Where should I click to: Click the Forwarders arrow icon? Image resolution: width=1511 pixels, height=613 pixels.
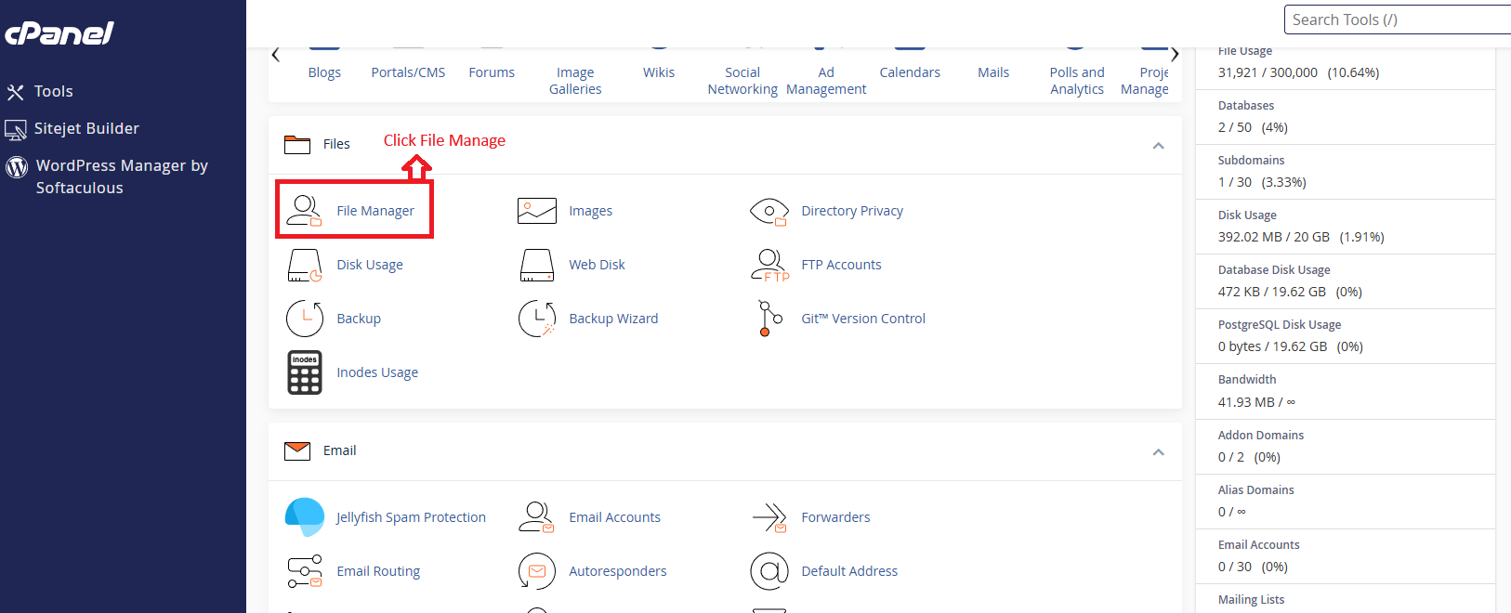769,517
